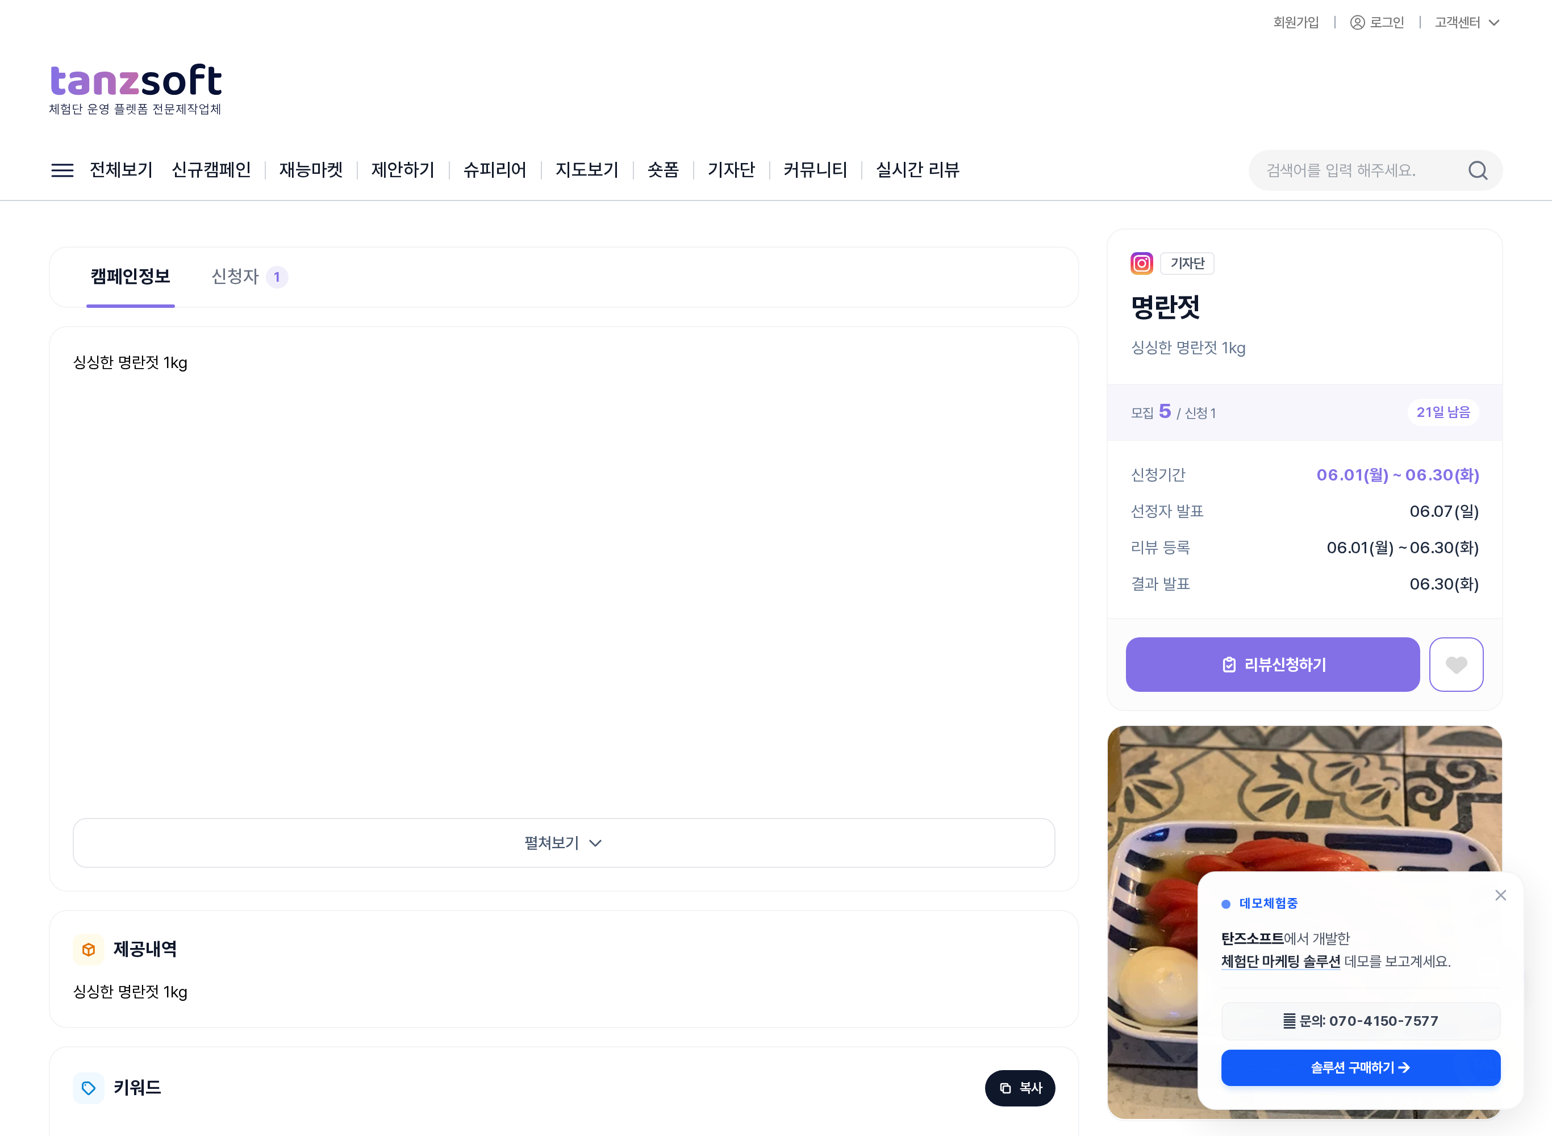
Task: Click the 데모체험중 label
Action: pos(1268,904)
